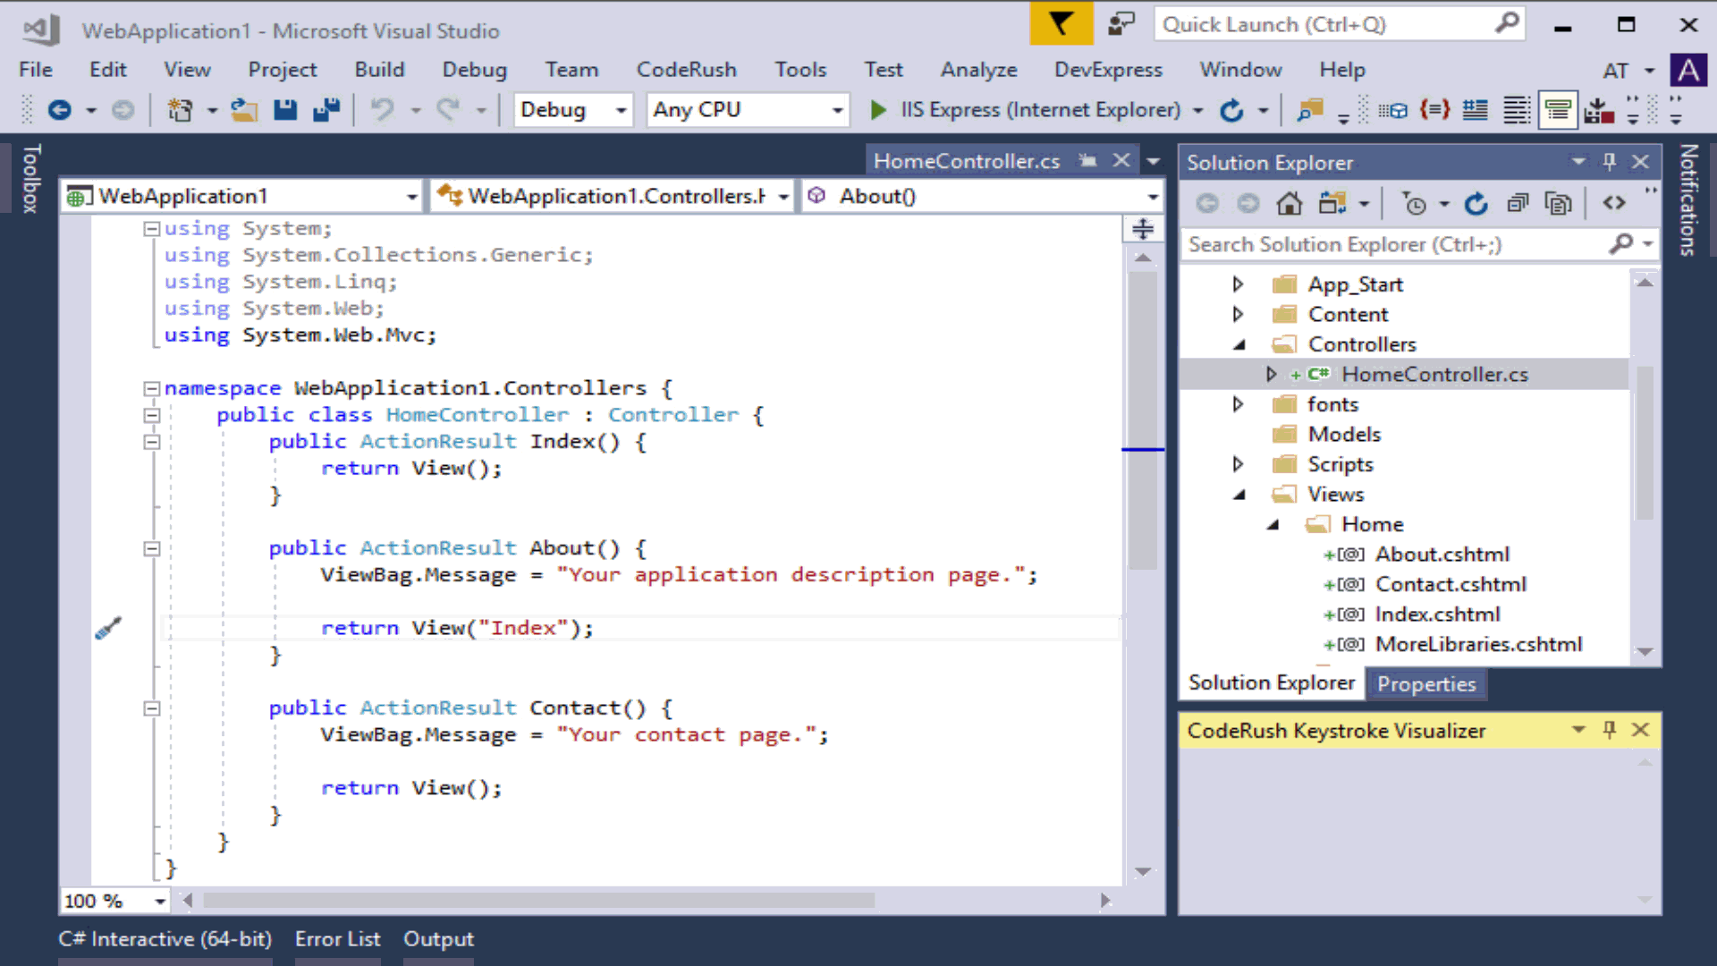Switch to the Properties tab
Image resolution: width=1717 pixels, height=966 pixels.
point(1425,683)
